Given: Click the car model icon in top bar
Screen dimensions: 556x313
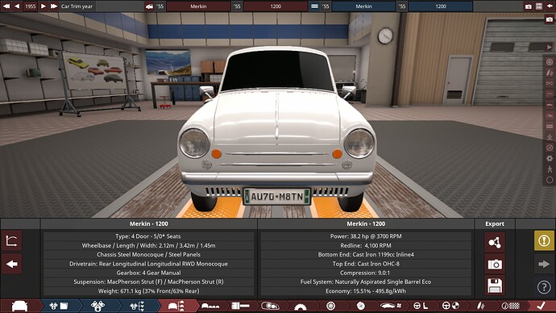Looking at the screenshot, I should tap(149, 6).
